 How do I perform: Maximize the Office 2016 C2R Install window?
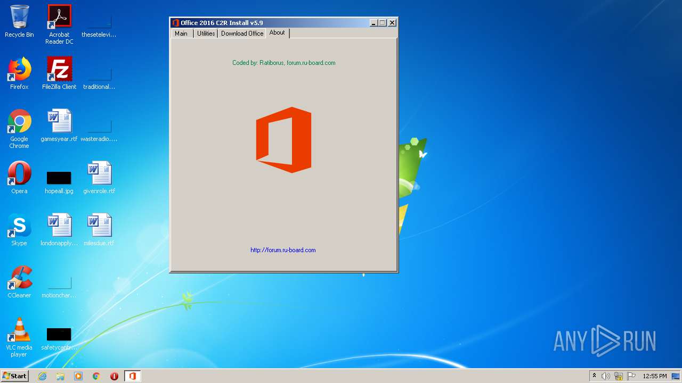point(382,23)
